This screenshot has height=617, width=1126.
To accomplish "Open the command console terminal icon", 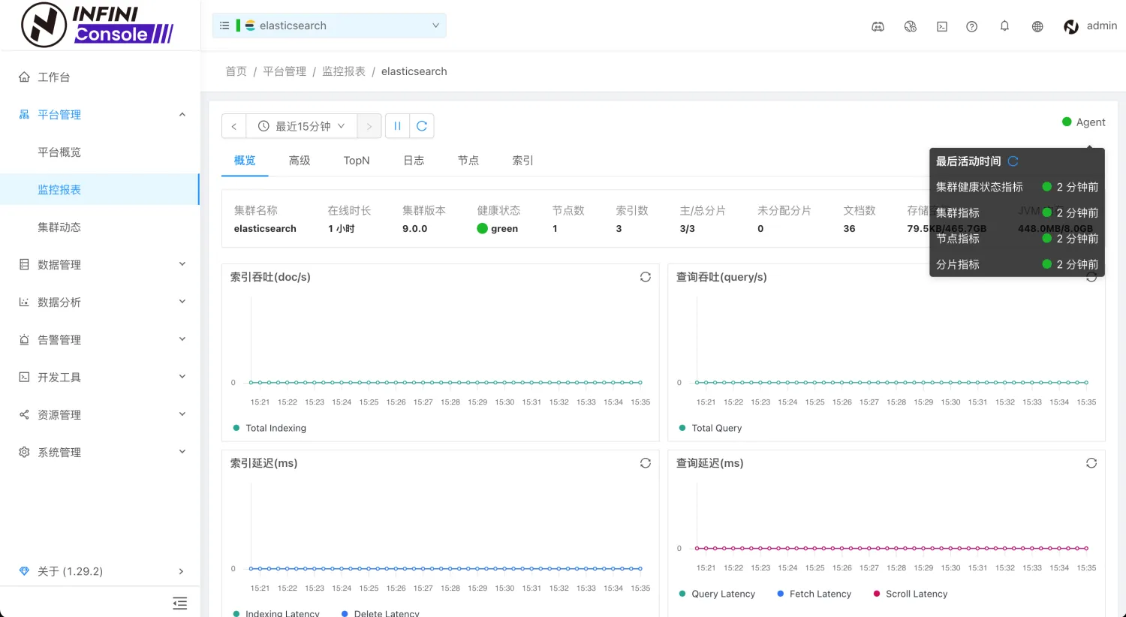I will pyautogui.click(x=942, y=26).
